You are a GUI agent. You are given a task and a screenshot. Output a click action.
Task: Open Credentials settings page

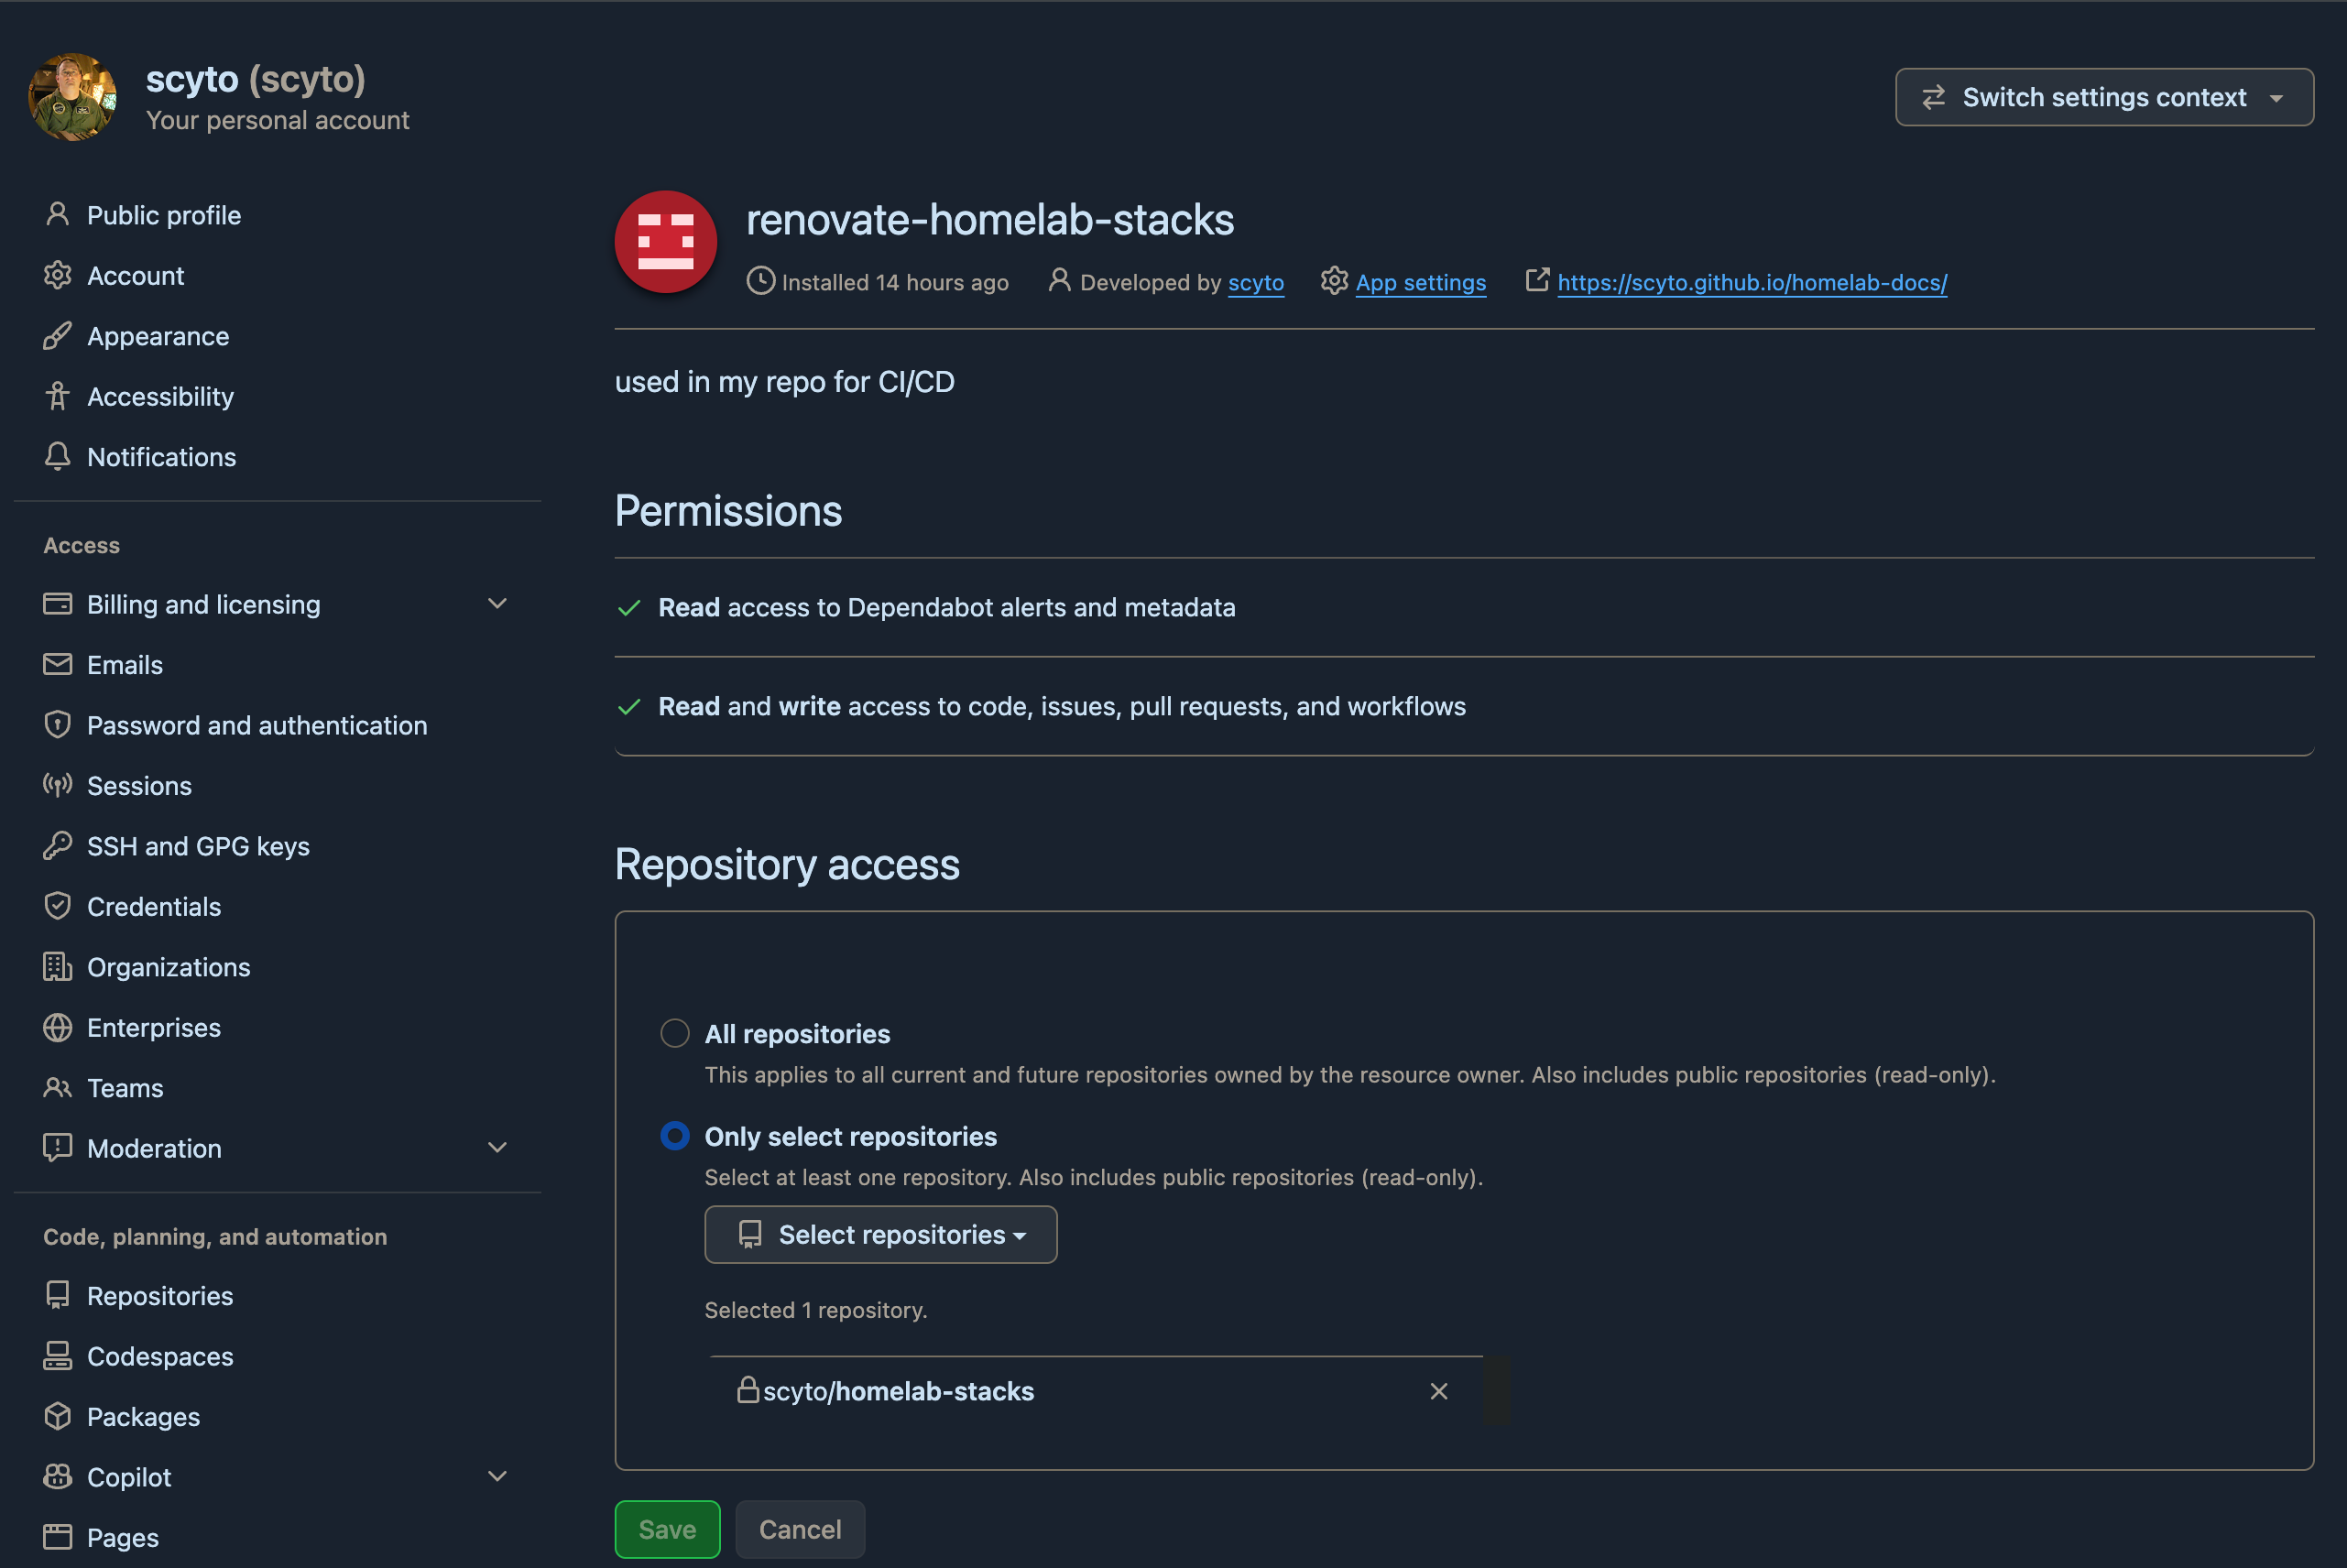(154, 907)
